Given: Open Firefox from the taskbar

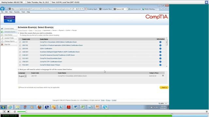Looking at the screenshot, I should point(40,107).
